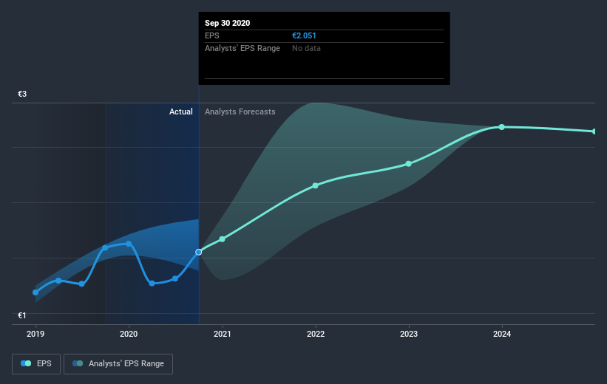
Task: Select the 2022 forecast data point
Action: (316, 185)
